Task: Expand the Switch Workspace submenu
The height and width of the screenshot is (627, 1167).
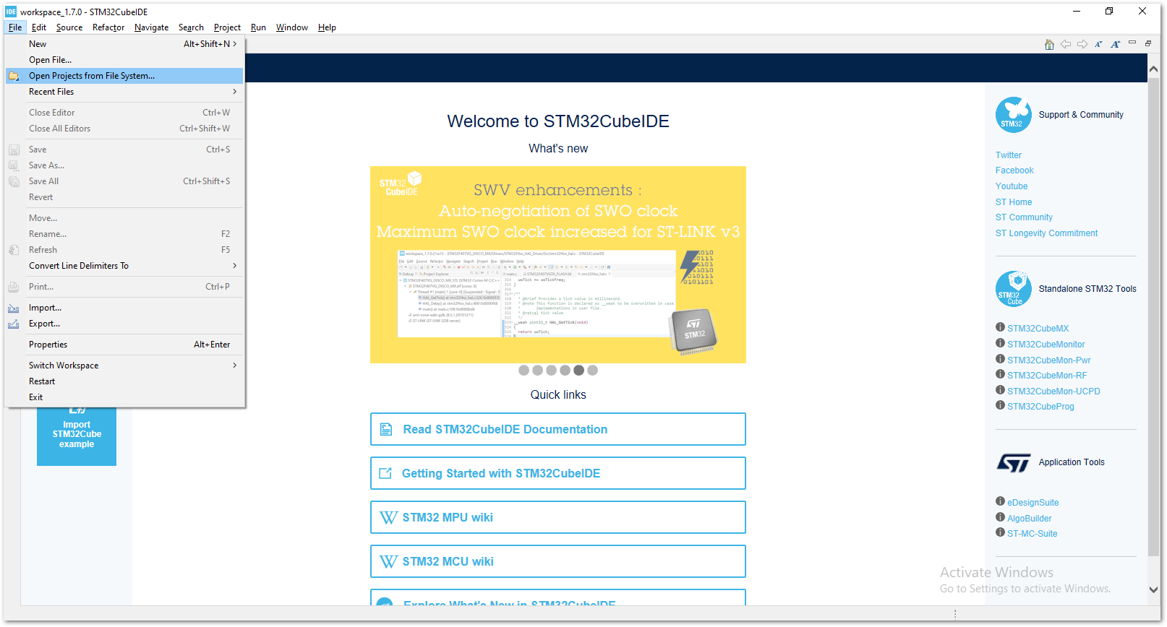Action: 124,366
